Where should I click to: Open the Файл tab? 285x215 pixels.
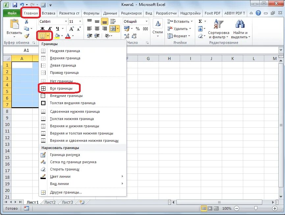pyautogui.click(x=12, y=13)
